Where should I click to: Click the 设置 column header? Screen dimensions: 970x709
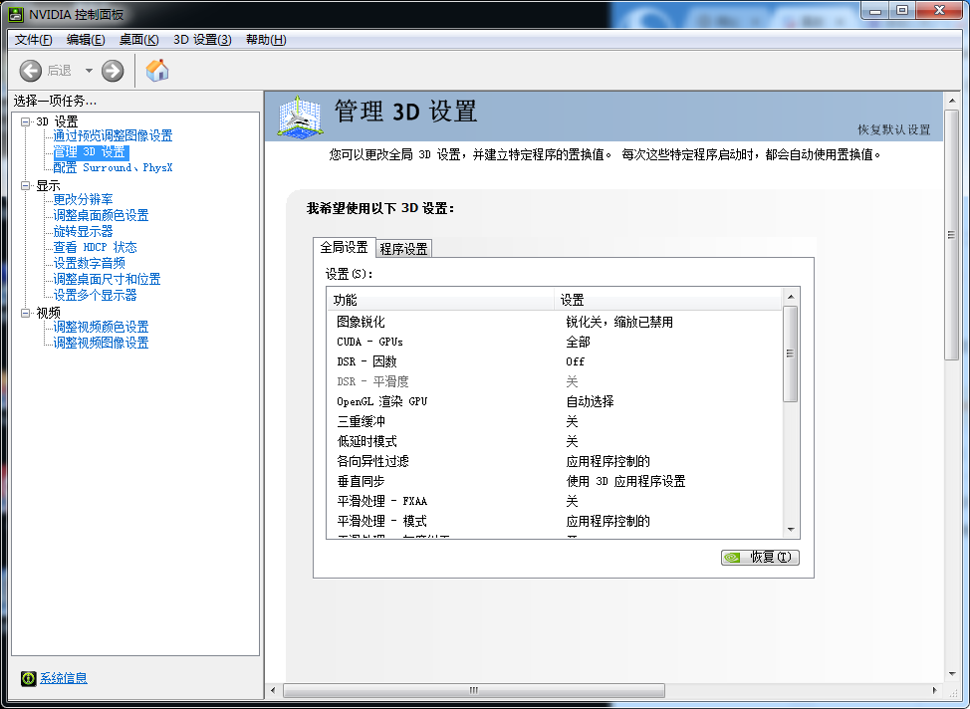(x=668, y=300)
